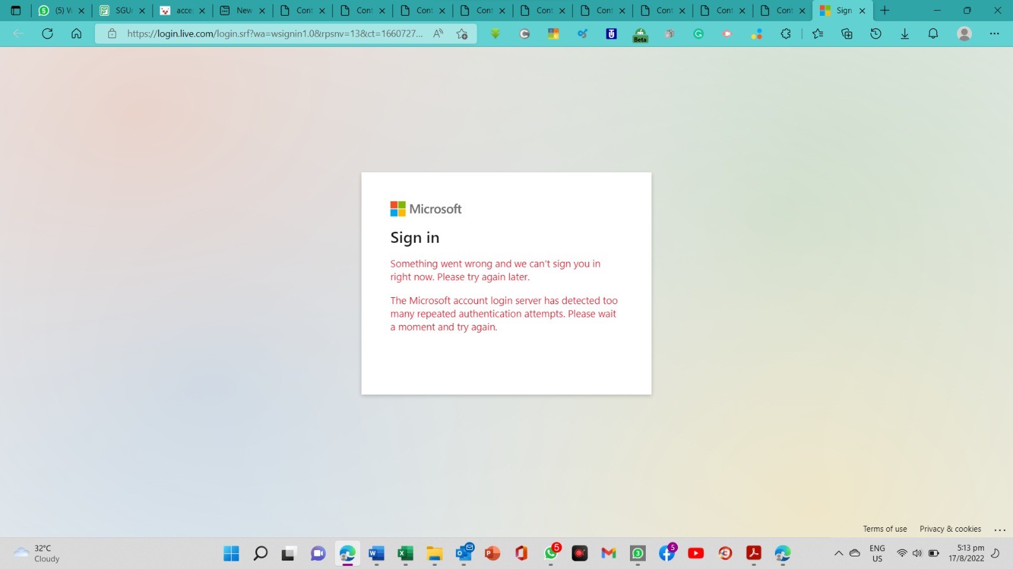Viewport: 1013px width, 569px height.
Task: Open Outlook from the taskbar
Action: (x=464, y=553)
